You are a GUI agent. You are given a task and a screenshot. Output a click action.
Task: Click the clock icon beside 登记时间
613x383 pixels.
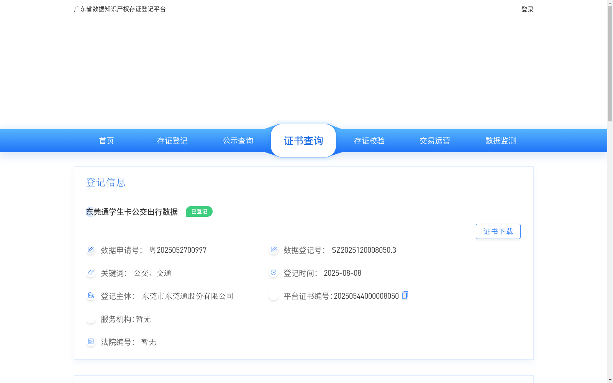click(x=274, y=273)
